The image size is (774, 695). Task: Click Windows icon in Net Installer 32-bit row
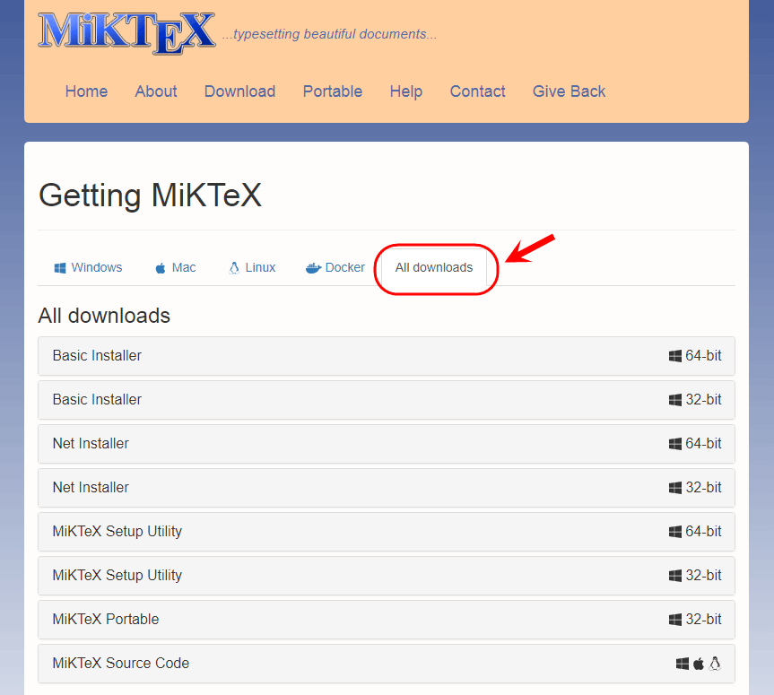click(x=674, y=488)
